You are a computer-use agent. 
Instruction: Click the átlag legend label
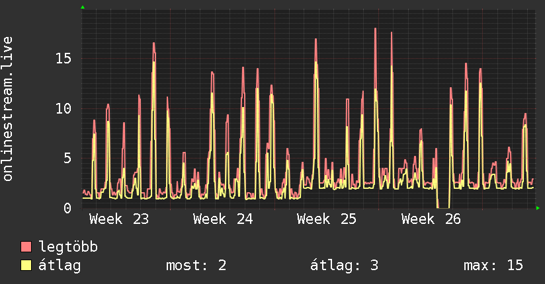60,266
